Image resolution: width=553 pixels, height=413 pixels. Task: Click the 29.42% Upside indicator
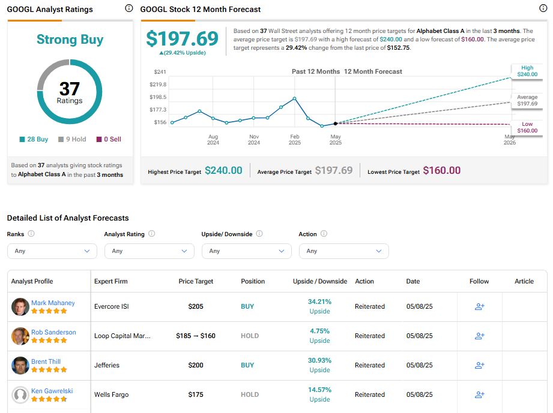click(183, 53)
